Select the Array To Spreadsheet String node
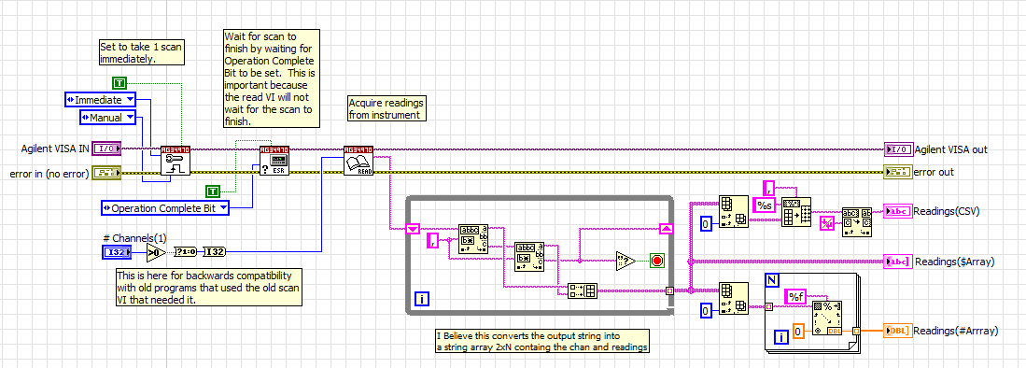The width and height of the screenshot is (1026, 368). [797, 212]
